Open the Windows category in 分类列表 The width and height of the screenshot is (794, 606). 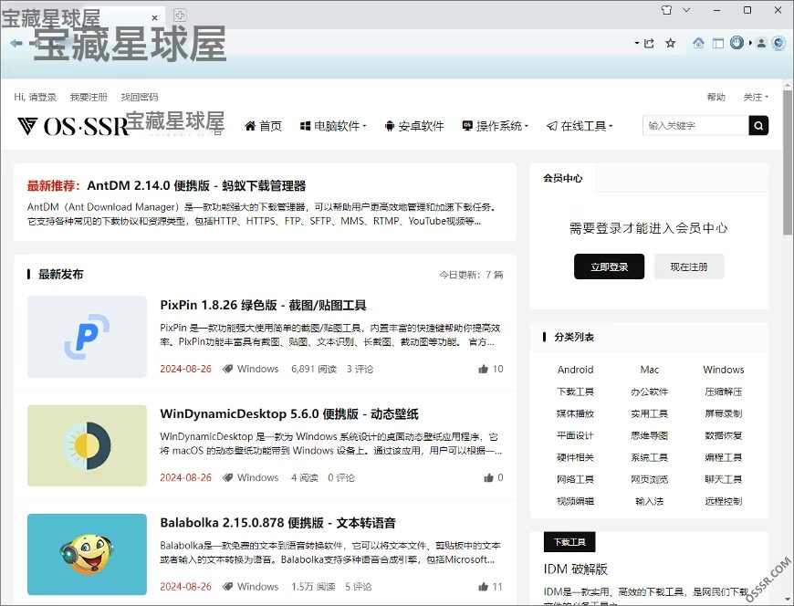(724, 370)
